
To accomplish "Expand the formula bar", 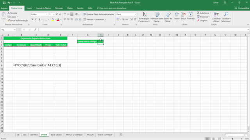I will [248, 30].
